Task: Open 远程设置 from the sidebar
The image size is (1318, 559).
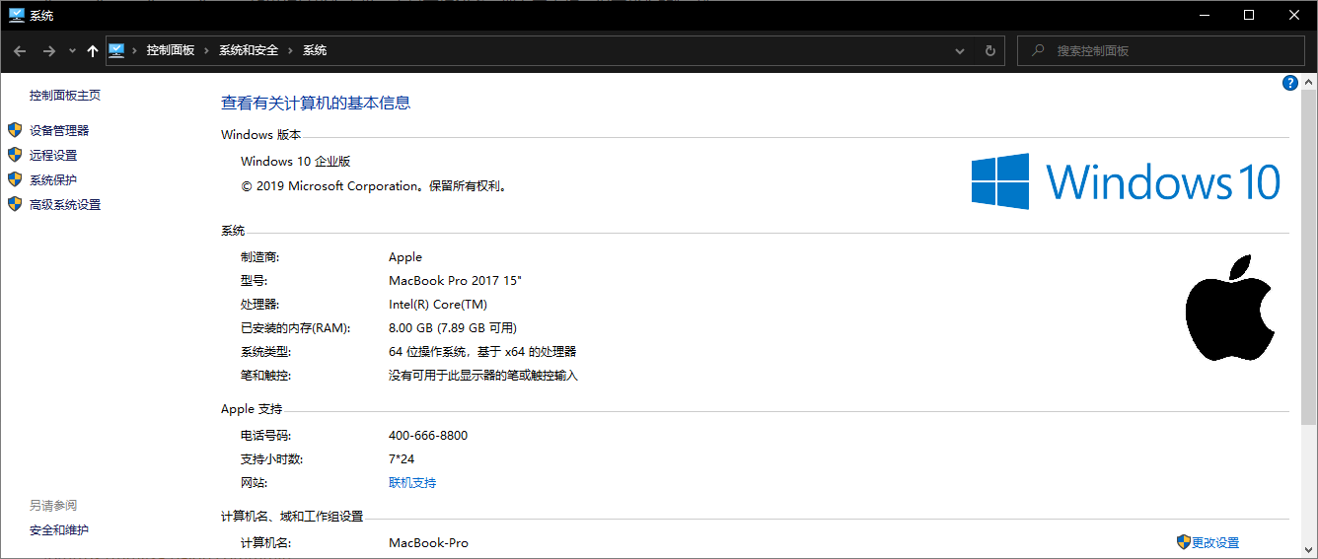Action: (x=53, y=155)
